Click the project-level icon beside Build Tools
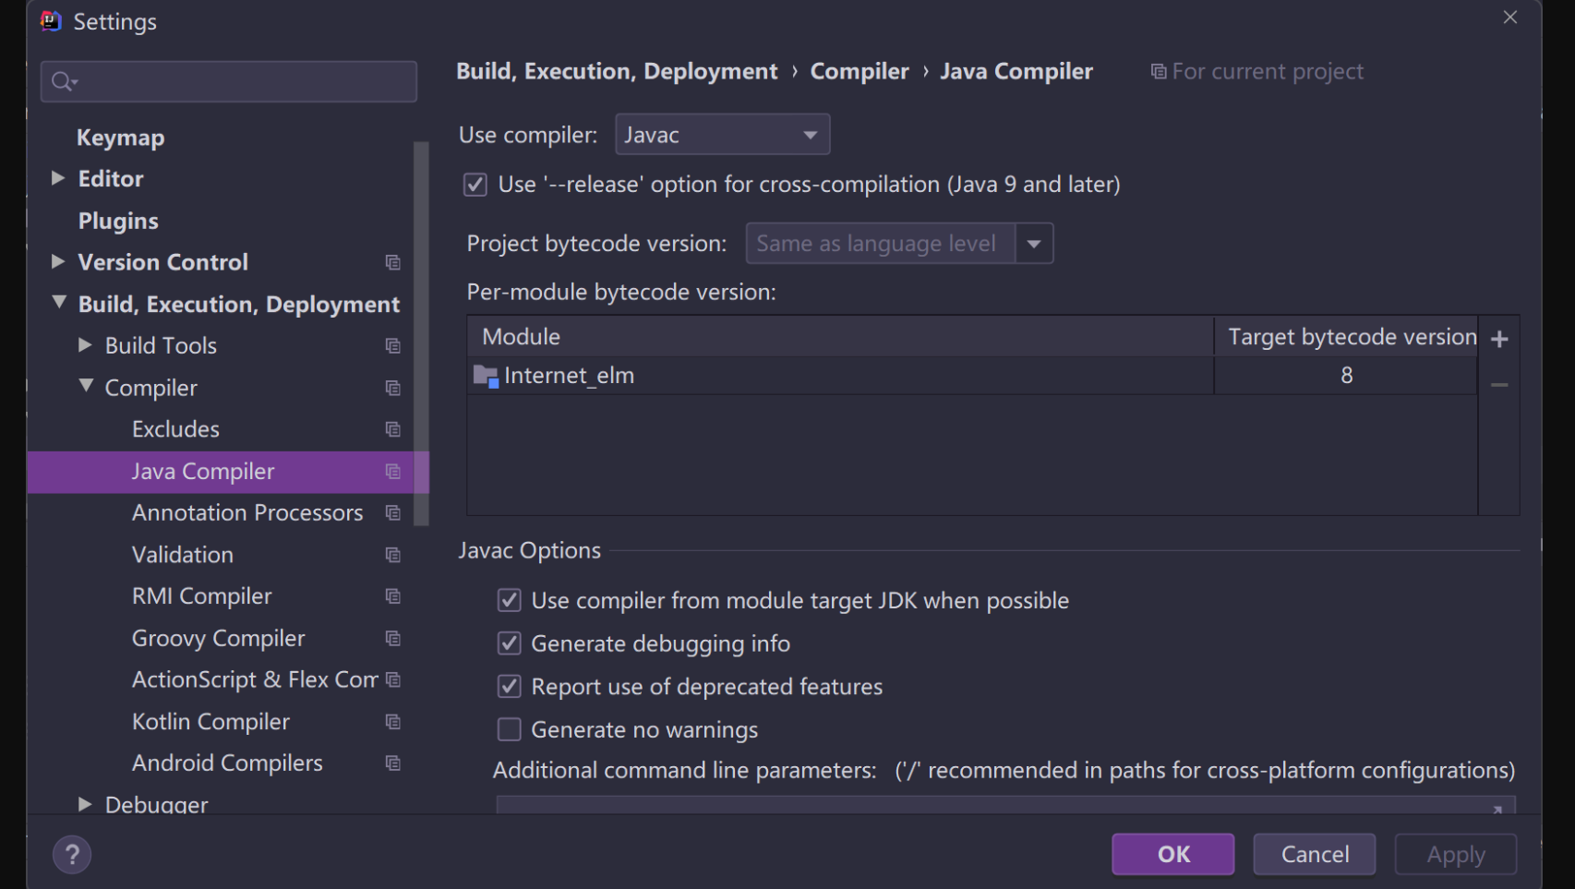The height and width of the screenshot is (889, 1575). tap(393, 346)
